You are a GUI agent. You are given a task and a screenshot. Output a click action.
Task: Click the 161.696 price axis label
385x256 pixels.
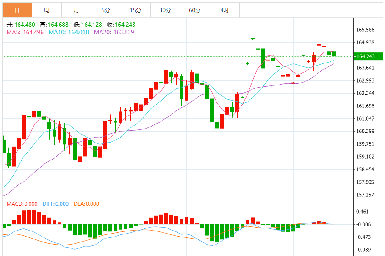pos(366,106)
